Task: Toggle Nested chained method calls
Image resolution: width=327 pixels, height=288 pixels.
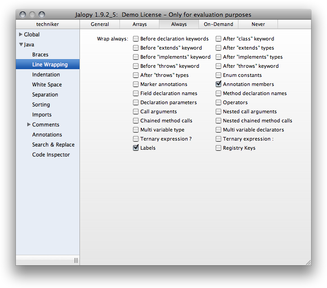Action: [x=218, y=121]
